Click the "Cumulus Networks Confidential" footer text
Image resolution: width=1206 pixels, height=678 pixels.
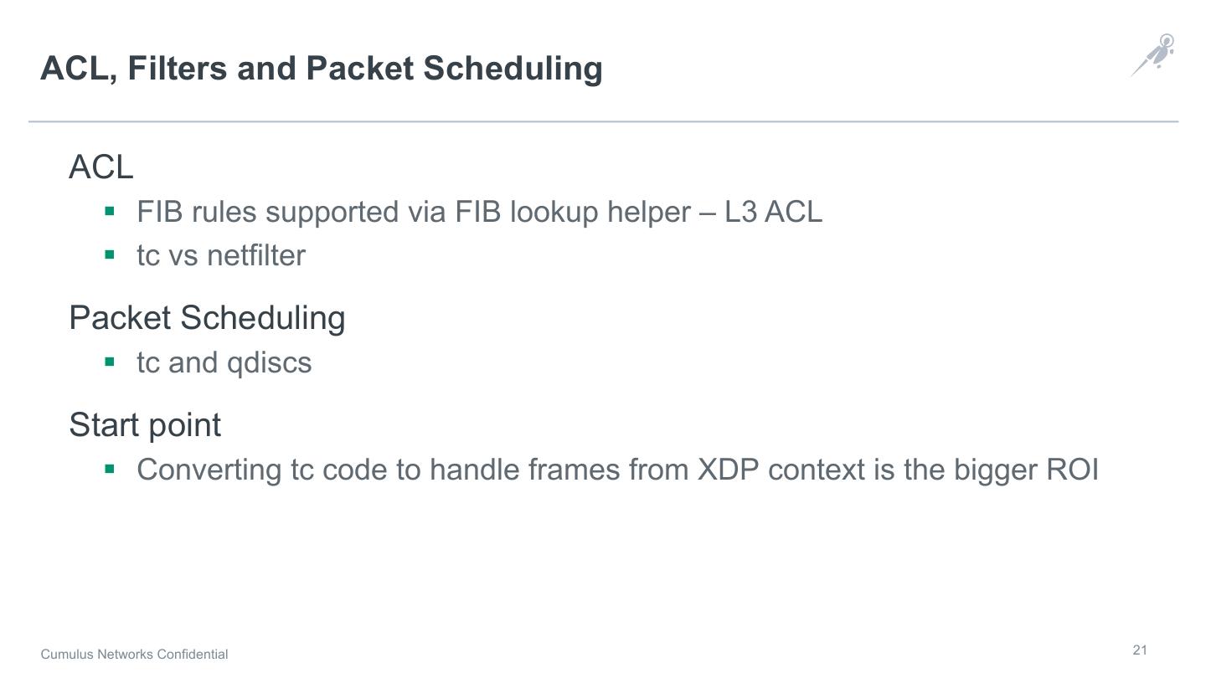pos(134,655)
